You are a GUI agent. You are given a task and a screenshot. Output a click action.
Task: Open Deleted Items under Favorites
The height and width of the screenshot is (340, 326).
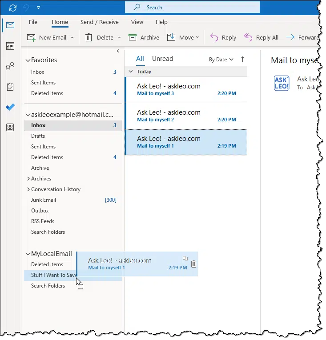[x=72, y=93]
